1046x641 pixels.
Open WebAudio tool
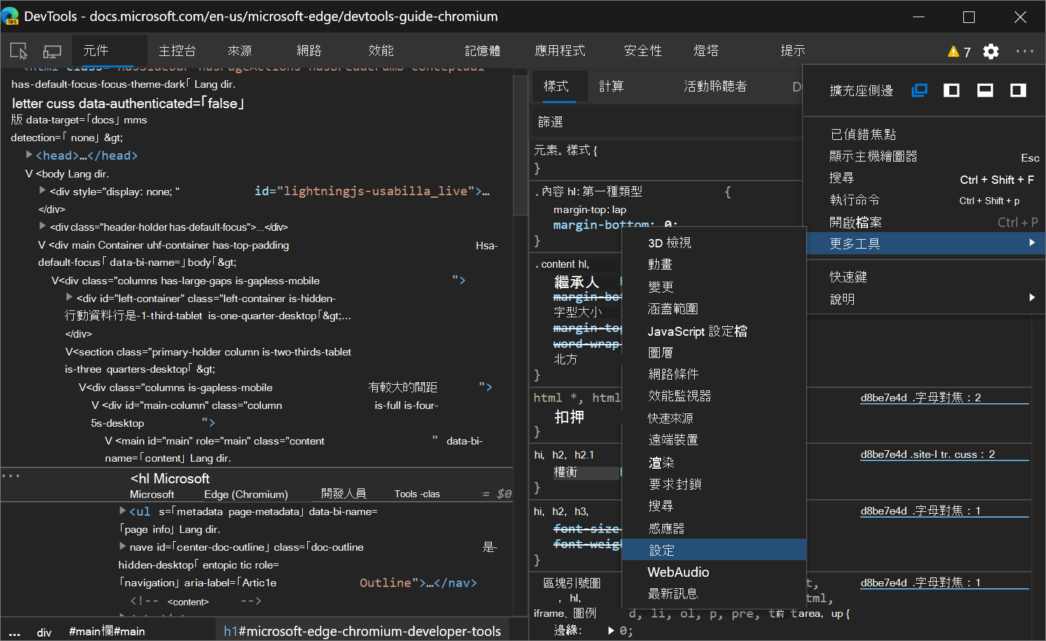pyautogui.click(x=714, y=572)
